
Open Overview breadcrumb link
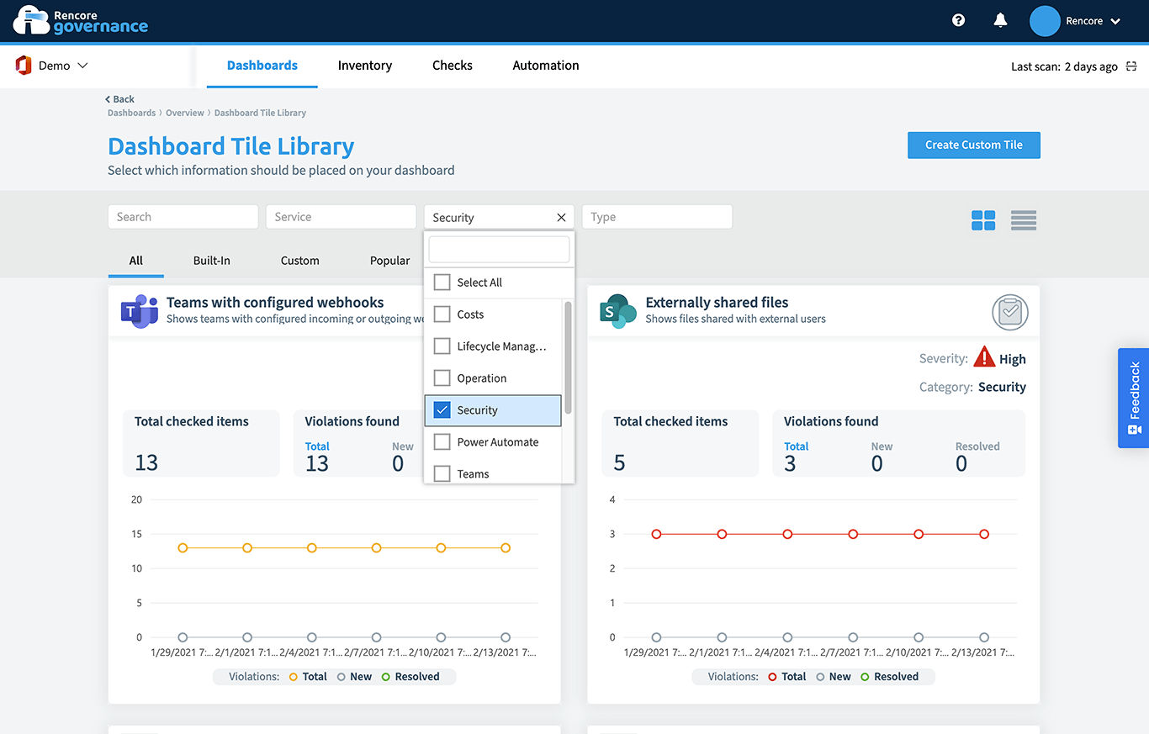[185, 113]
